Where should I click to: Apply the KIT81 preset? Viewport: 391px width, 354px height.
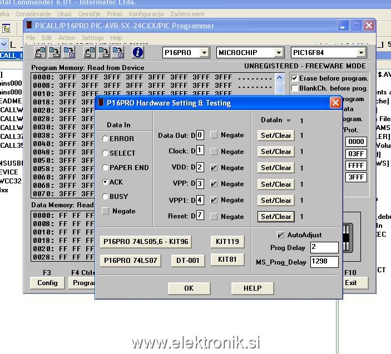coord(227,260)
